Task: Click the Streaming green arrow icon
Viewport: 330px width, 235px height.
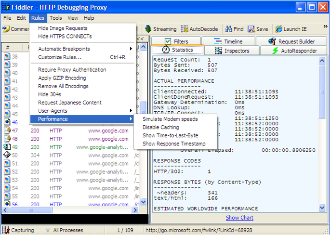Action: pyautogui.click(x=148, y=29)
